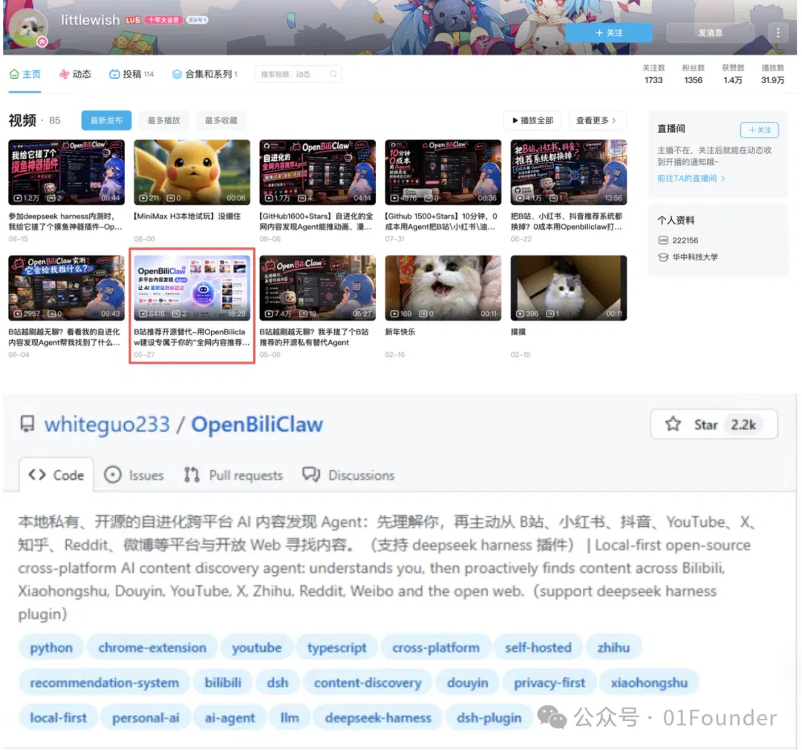Open the three-dot more options menu

(x=778, y=33)
